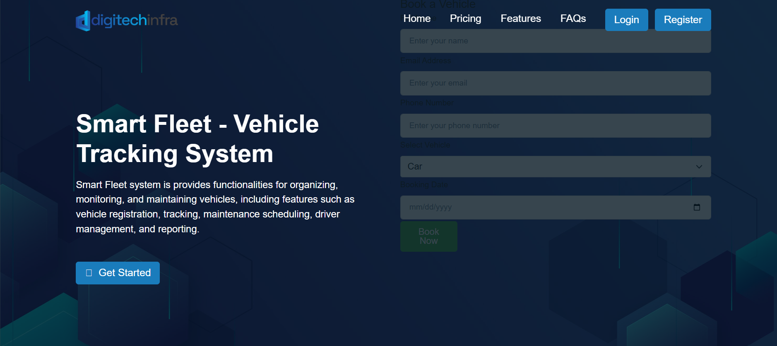Open the Pricing nav link
This screenshot has height=346, width=777.
coord(465,19)
